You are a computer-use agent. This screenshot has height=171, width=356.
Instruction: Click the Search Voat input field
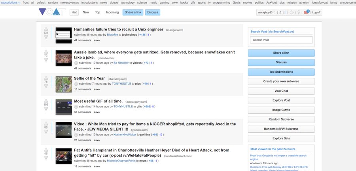click(281, 40)
